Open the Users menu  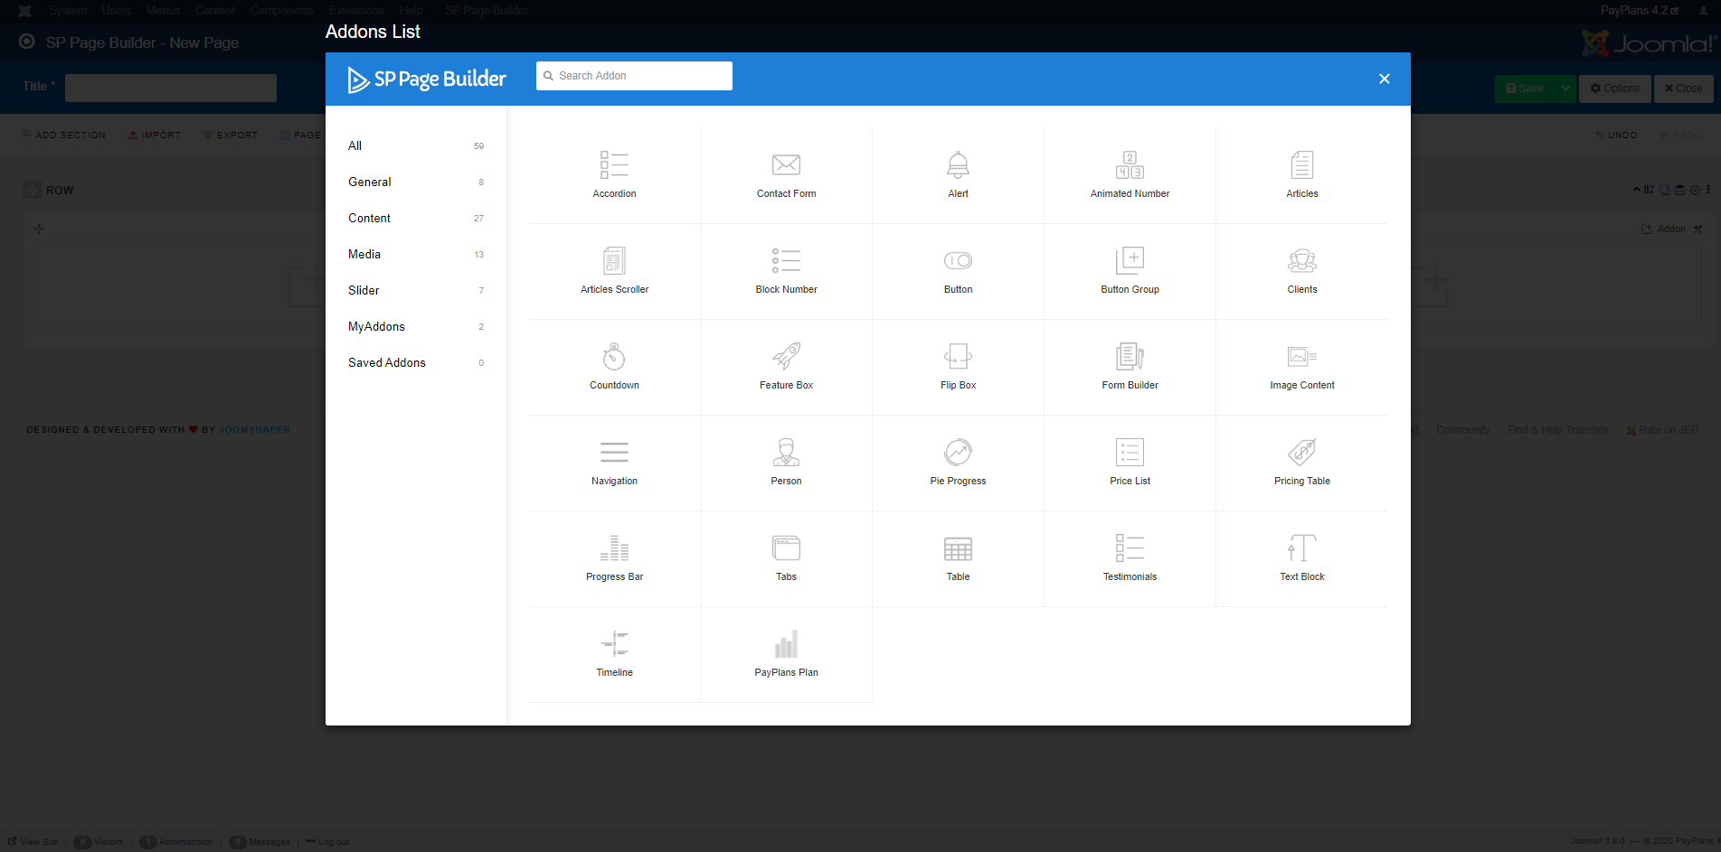coord(117,11)
